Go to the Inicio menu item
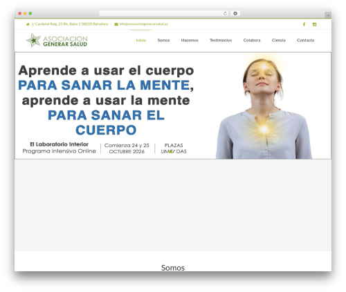Image resolution: width=346 pixels, height=292 pixels. pyautogui.click(x=141, y=40)
